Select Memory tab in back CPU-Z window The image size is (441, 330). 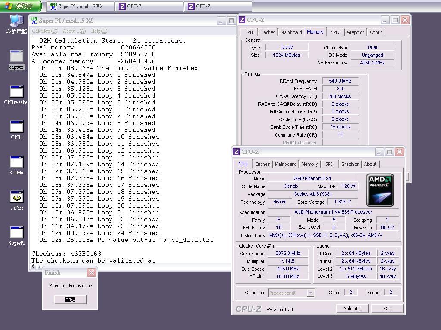pyautogui.click(x=315, y=32)
